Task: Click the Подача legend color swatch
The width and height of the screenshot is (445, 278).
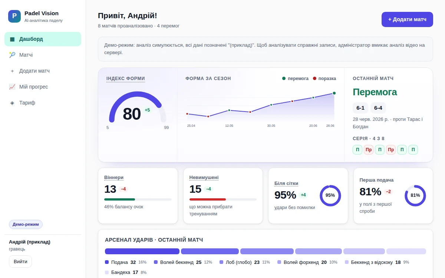Action: click(107, 262)
